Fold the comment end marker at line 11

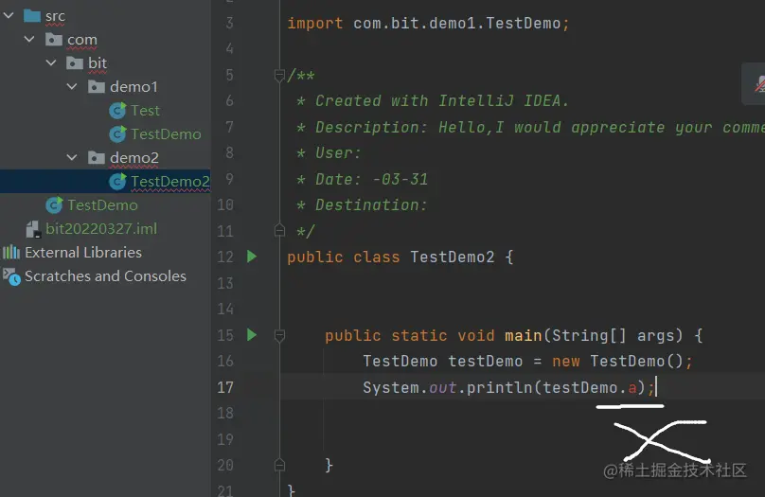[279, 230]
